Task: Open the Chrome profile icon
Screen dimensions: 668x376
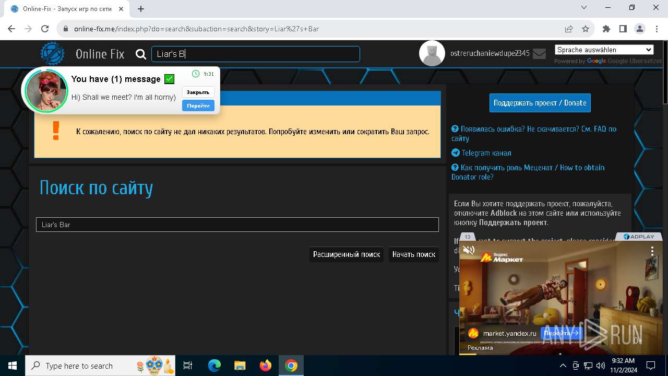Action: pyautogui.click(x=639, y=29)
